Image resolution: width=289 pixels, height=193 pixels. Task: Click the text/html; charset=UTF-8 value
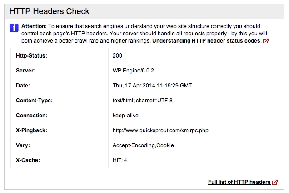[142, 101]
